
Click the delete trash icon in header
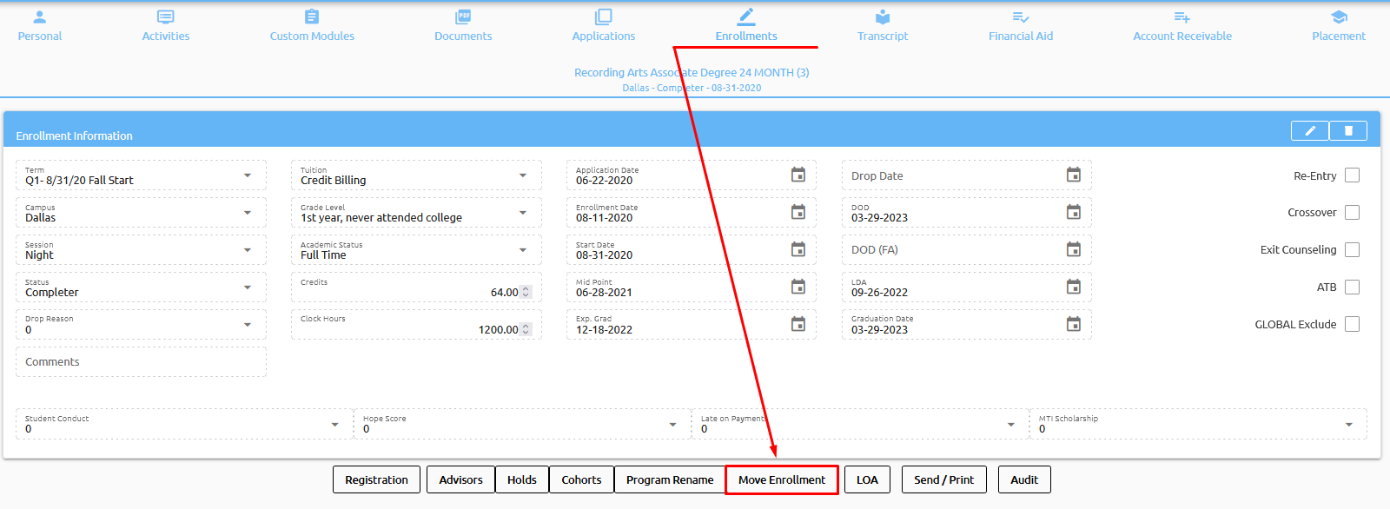coord(1348,131)
